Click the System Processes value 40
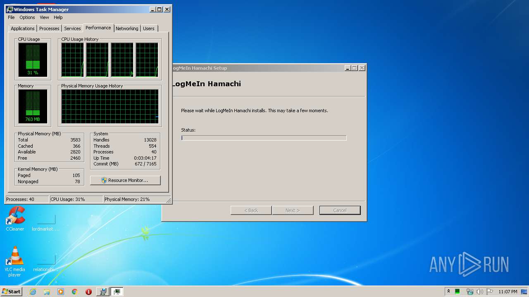The height and width of the screenshot is (297, 529). pos(154,152)
